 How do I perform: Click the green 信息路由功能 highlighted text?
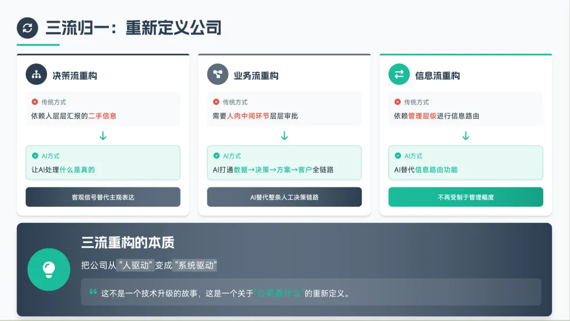[436, 170]
